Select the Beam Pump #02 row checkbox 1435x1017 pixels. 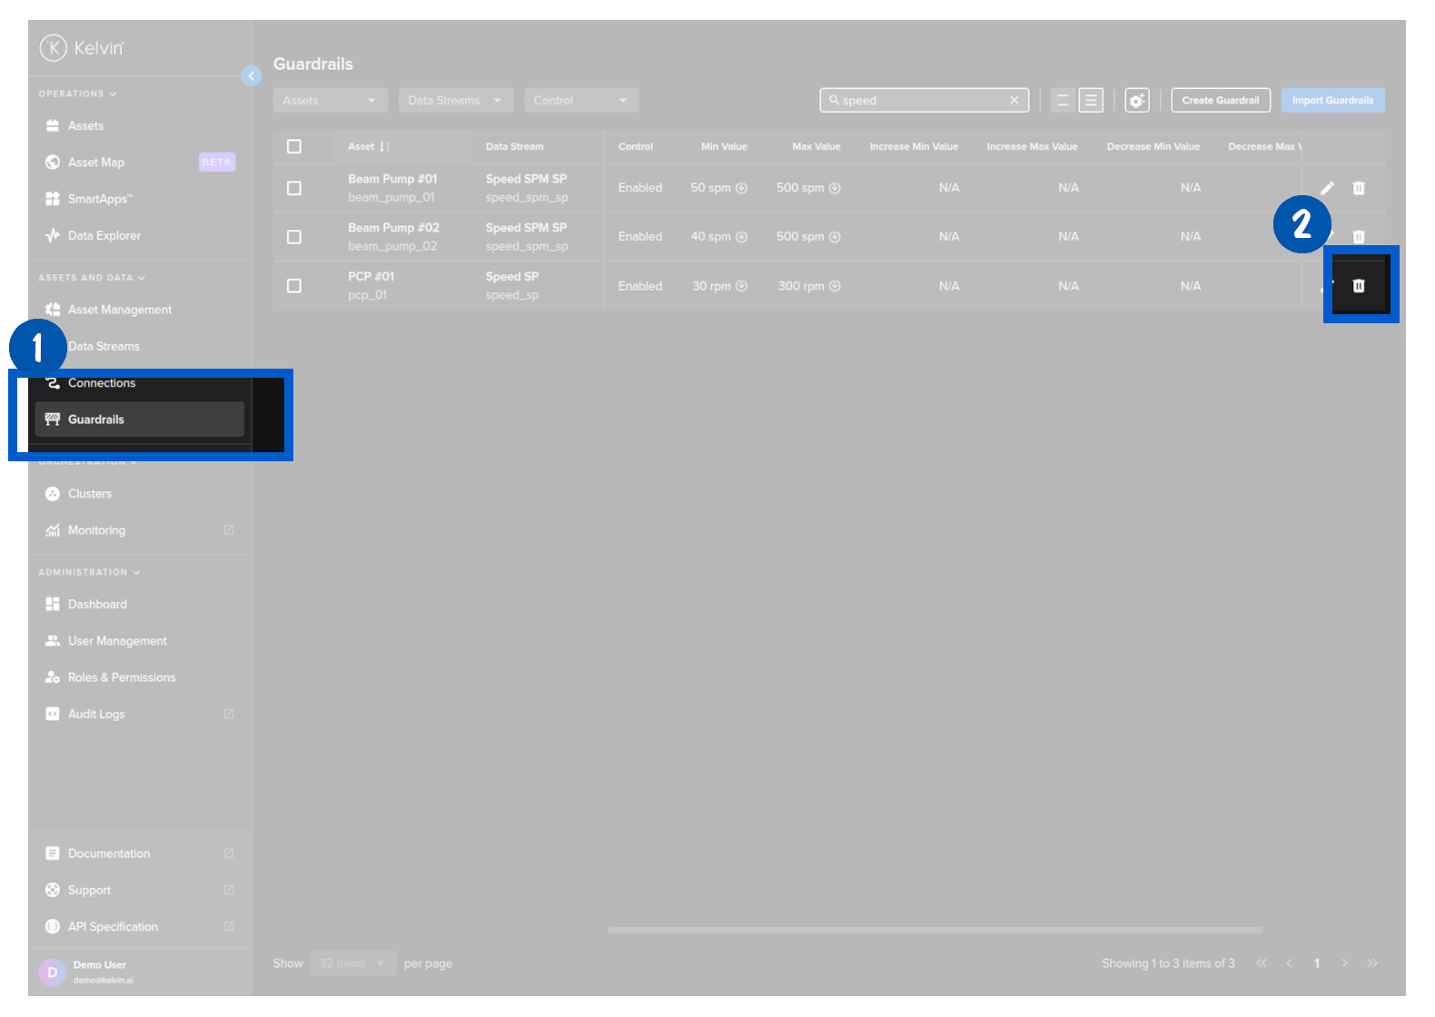[294, 237]
